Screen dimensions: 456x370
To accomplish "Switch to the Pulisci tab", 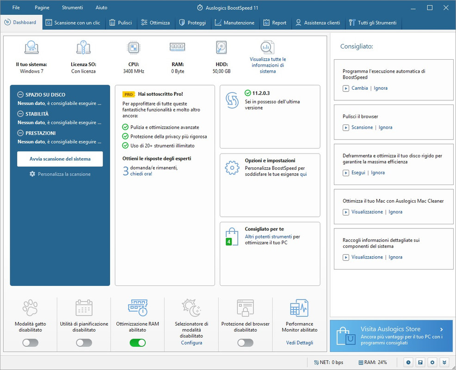I will click(120, 23).
